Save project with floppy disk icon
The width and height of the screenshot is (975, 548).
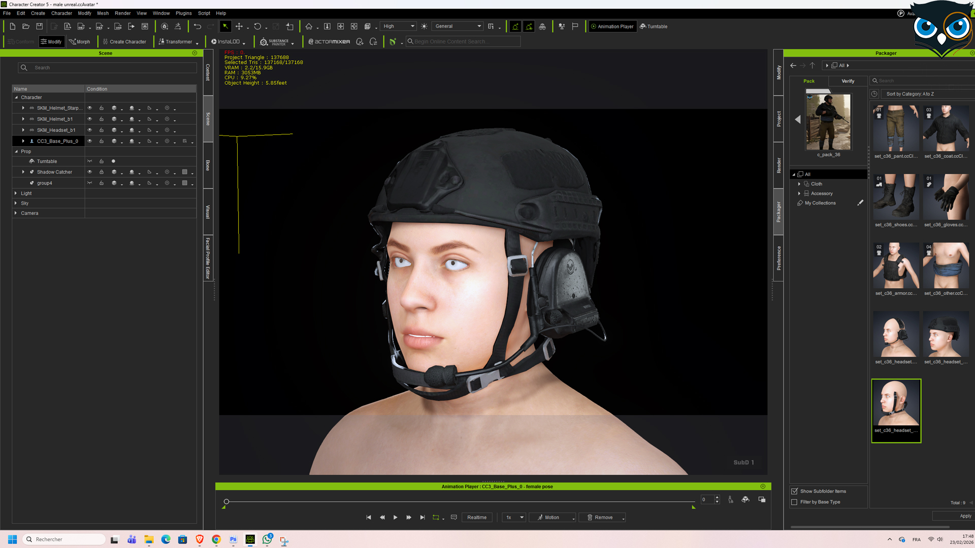[x=39, y=26]
